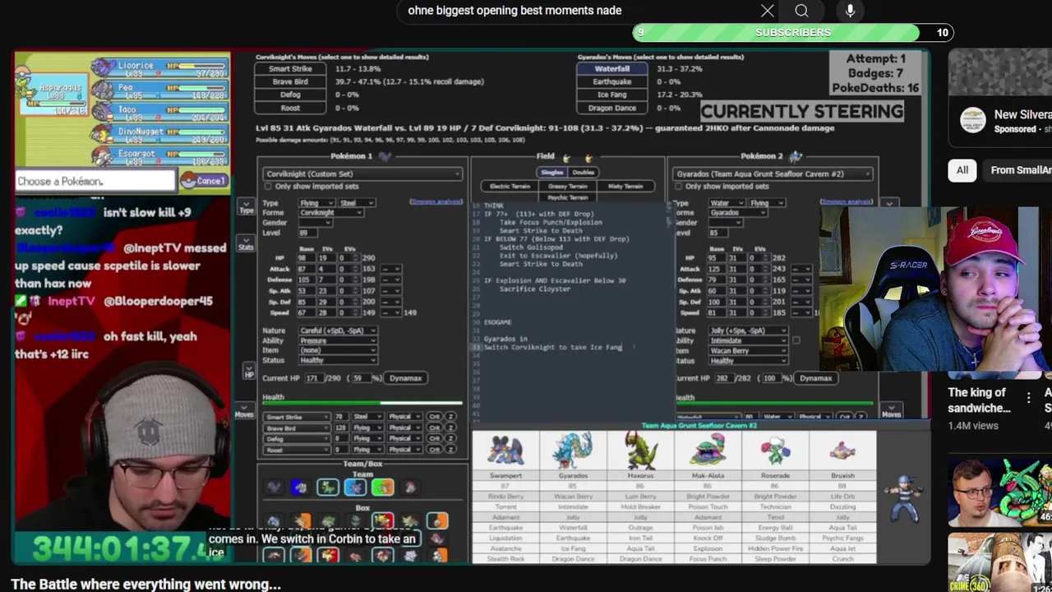Open Pokémon 1 Steel type dropdown
Screen dimensions: 1052x592
[x=357, y=203]
